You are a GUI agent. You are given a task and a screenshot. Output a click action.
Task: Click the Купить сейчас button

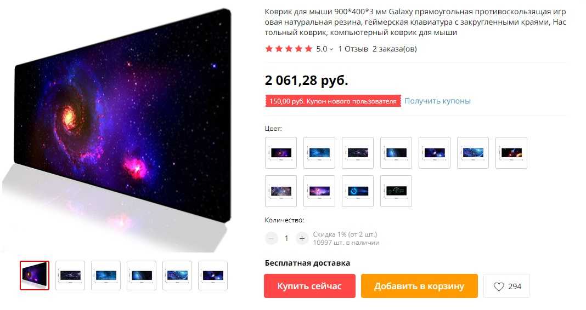tap(309, 286)
